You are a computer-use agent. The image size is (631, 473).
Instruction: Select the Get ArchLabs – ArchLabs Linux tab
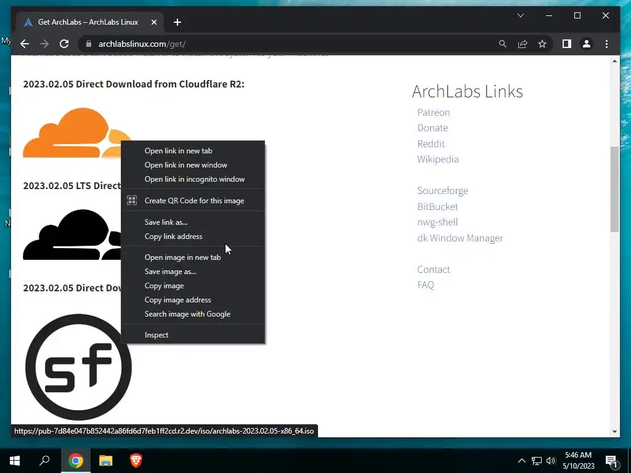coord(90,22)
